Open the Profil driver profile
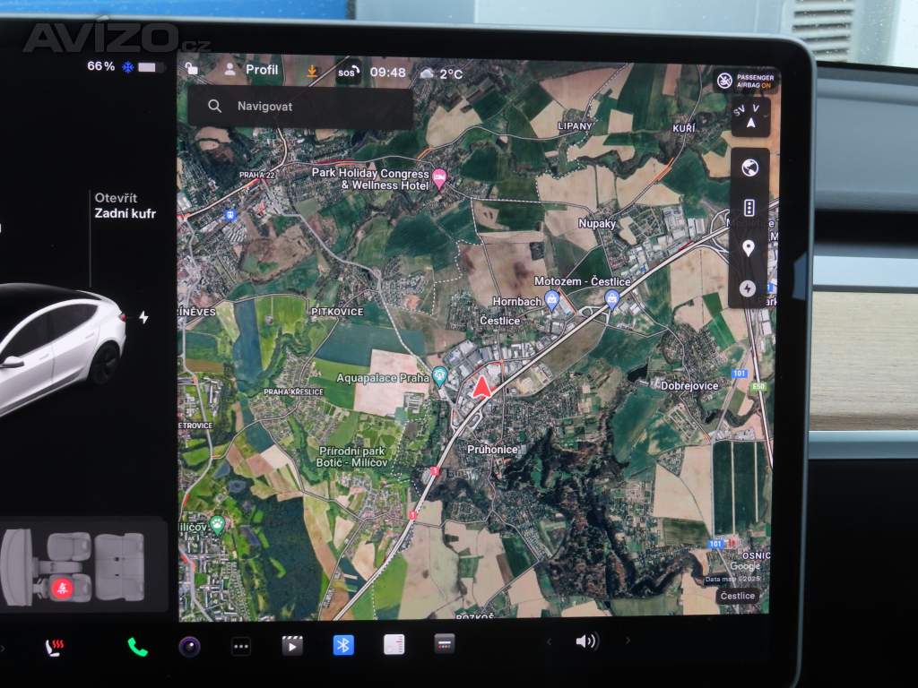The width and height of the screenshot is (918, 688). click(x=251, y=70)
